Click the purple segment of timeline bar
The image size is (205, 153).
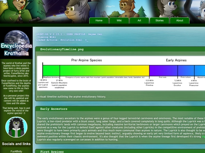pos(163,71)
